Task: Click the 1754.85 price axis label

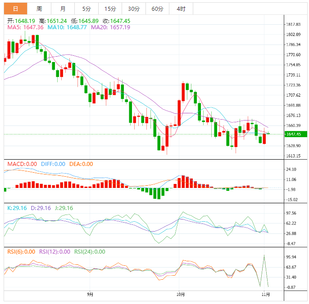Action: 293,65
